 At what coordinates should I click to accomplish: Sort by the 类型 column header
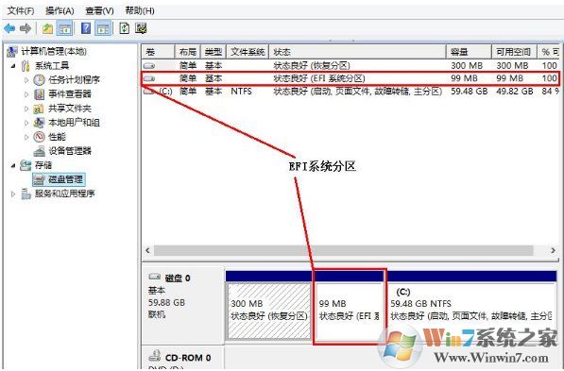coord(213,52)
